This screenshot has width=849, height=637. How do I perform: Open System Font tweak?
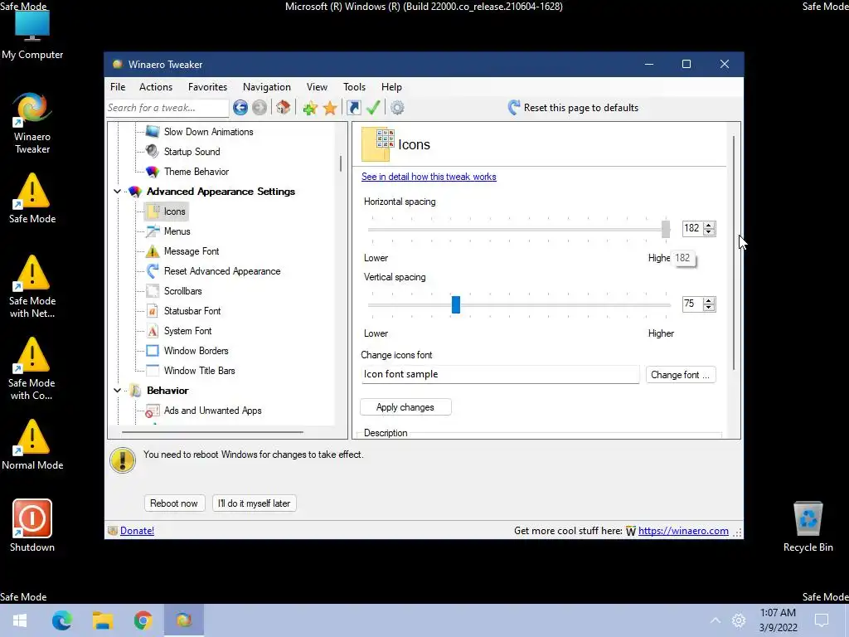tap(187, 331)
